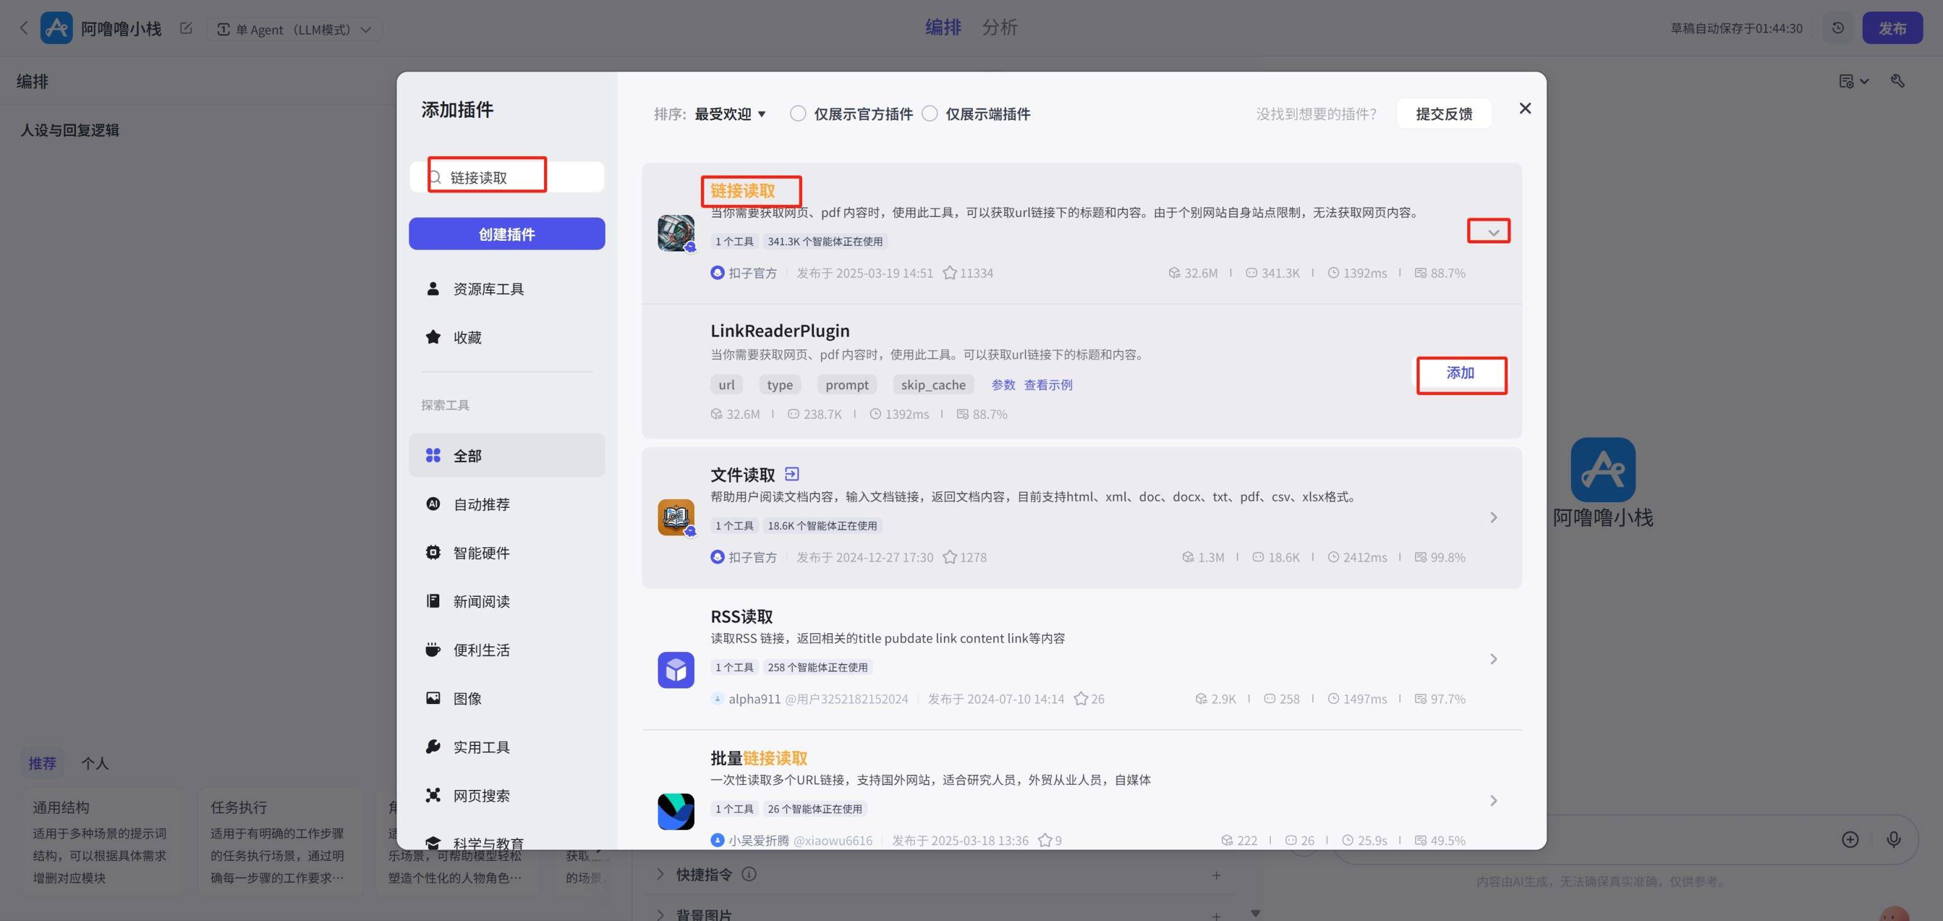
Task: Select the 网页搜索 category icon
Action: [433, 795]
